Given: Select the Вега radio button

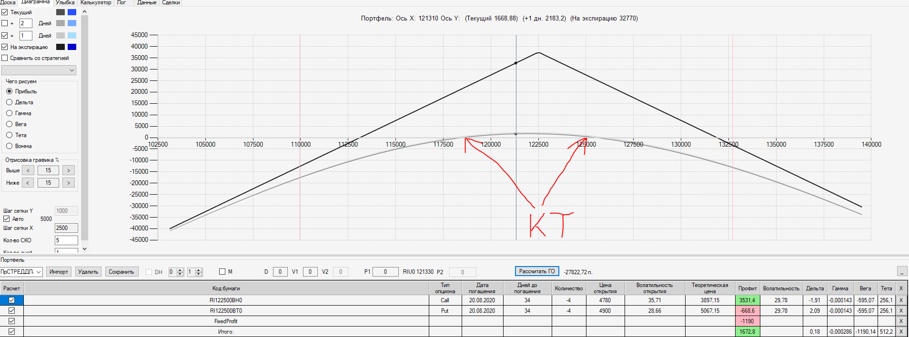Looking at the screenshot, I should point(9,124).
